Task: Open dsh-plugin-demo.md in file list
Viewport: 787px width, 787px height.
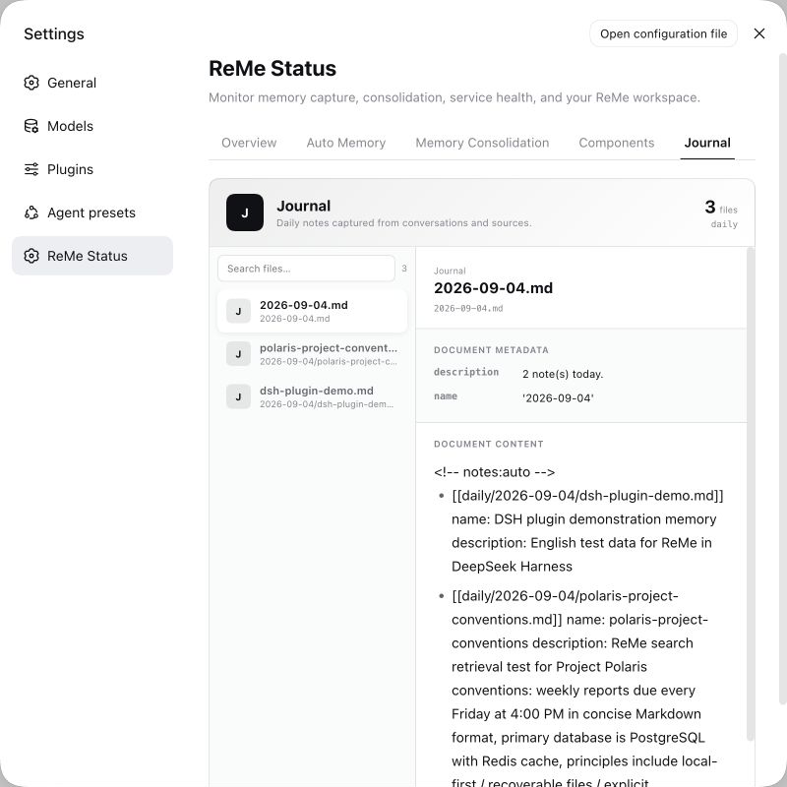Action: coord(312,396)
